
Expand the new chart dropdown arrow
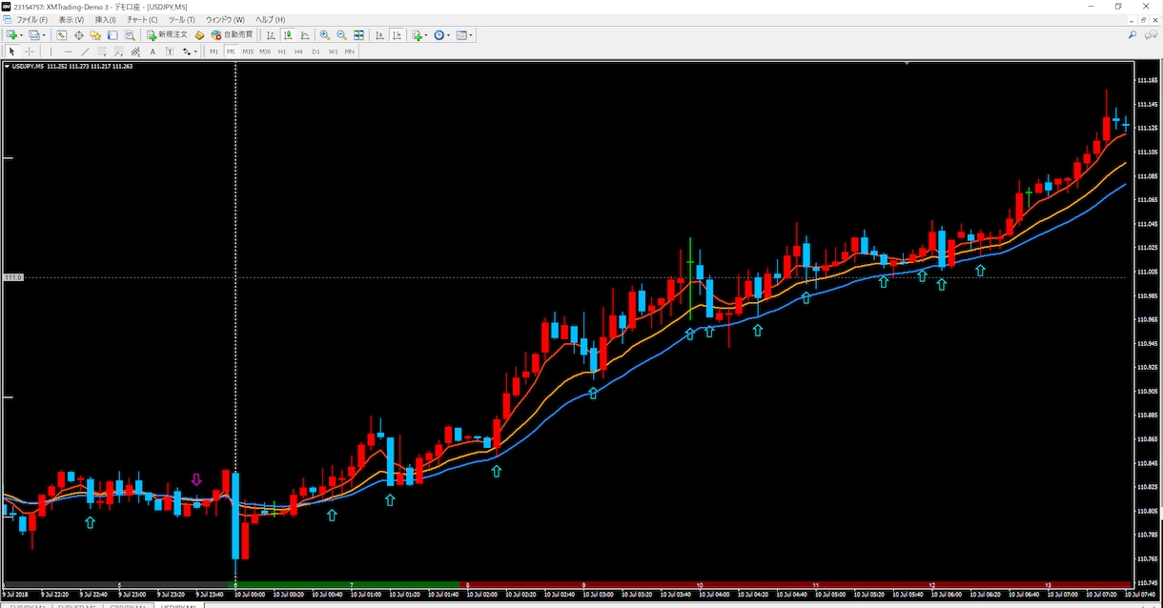(21, 35)
